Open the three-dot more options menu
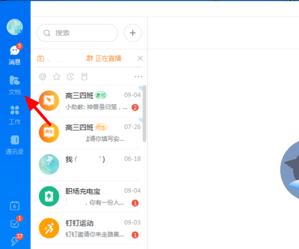The width and height of the screenshot is (299, 249). (x=138, y=76)
